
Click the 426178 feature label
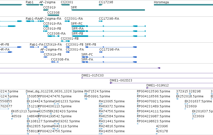(x=162, y=131)
